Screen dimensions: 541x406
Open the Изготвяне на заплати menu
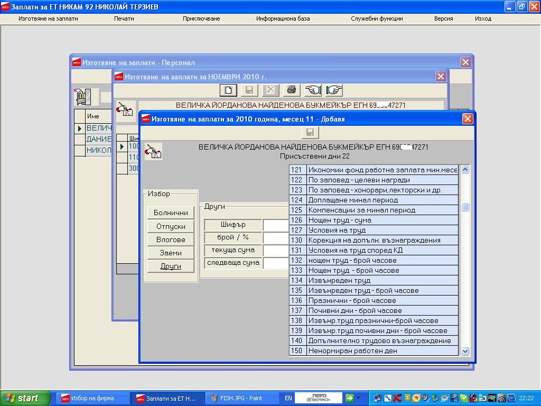click(48, 19)
